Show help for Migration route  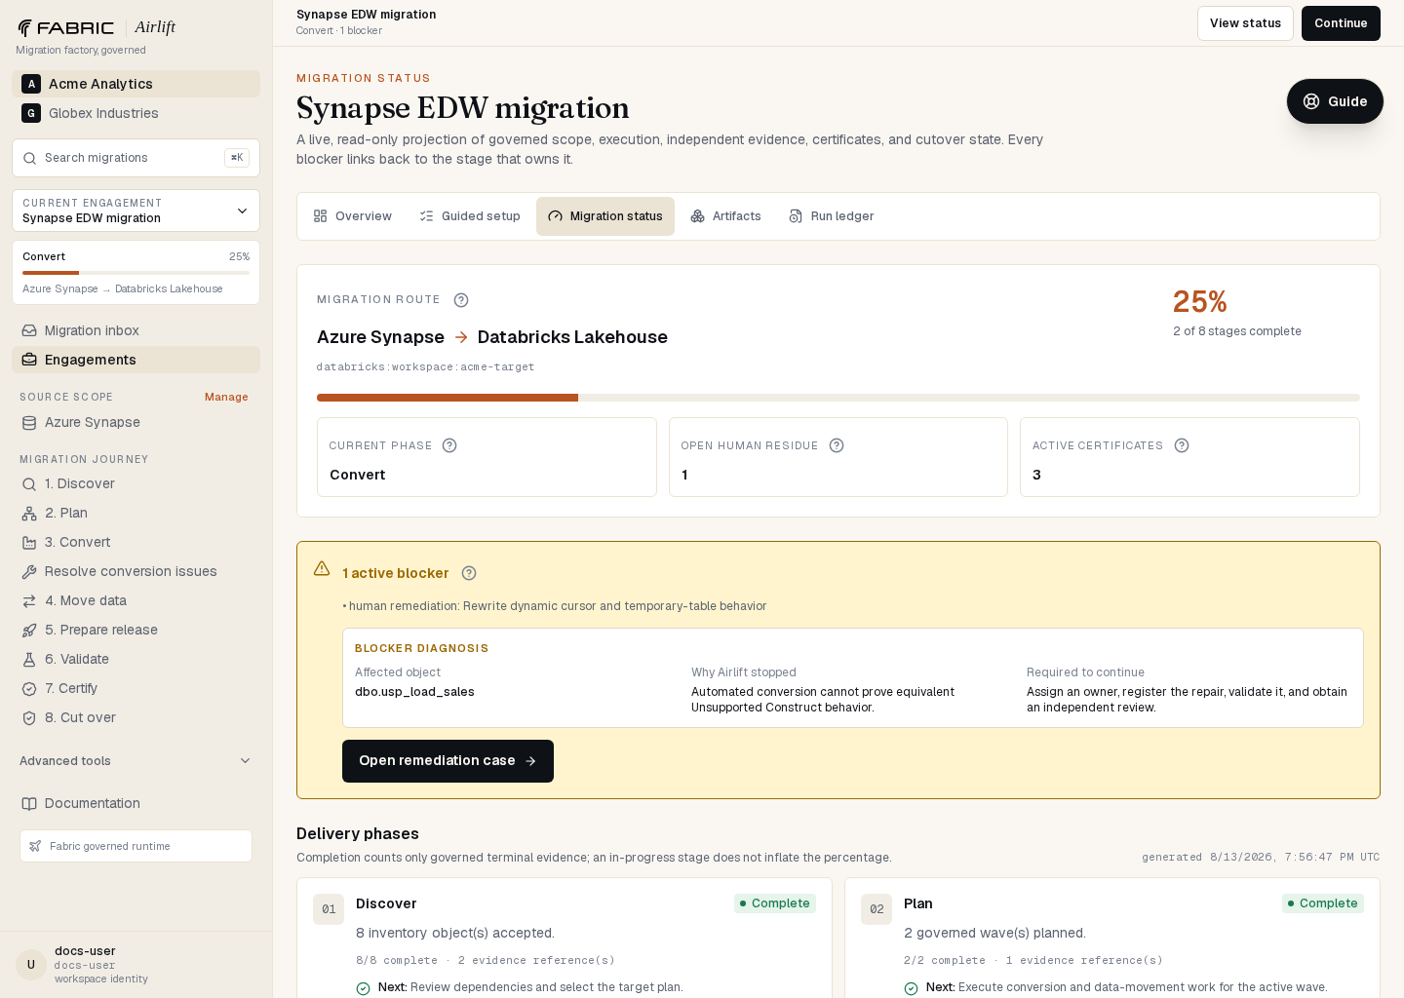click(x=461, y=300)
